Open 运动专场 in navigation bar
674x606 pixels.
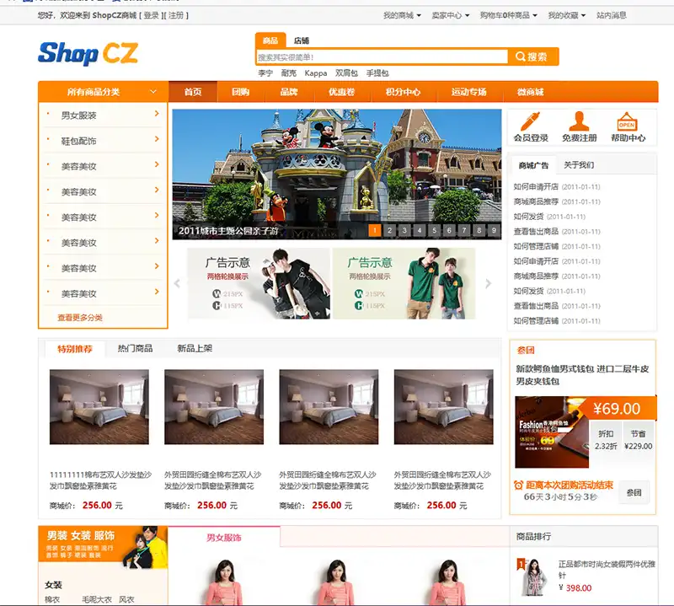pos(469,92)
